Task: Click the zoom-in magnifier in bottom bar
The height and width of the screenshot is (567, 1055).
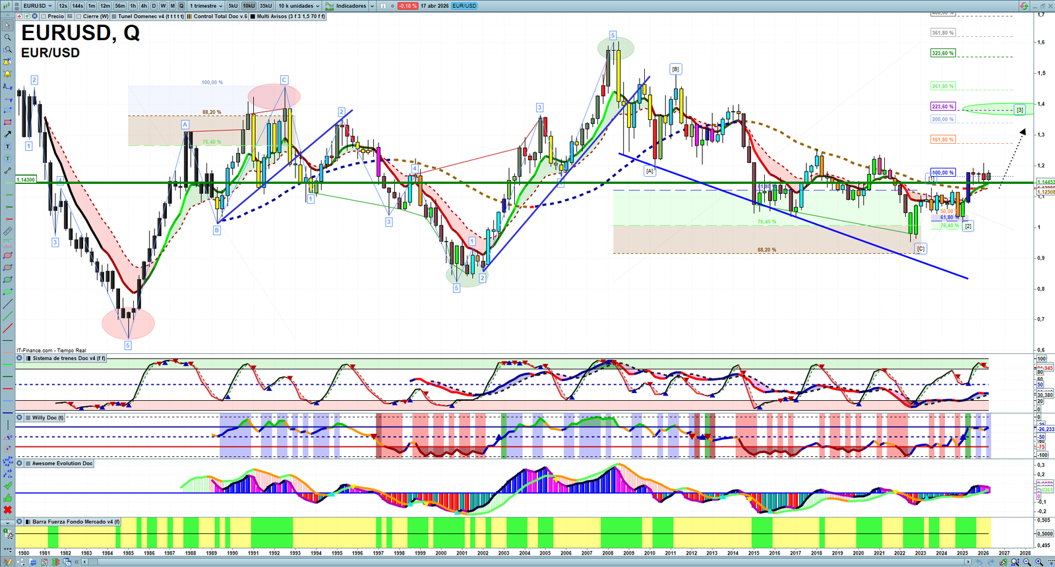Action: pyautogui.click(x=1039, y=562)
